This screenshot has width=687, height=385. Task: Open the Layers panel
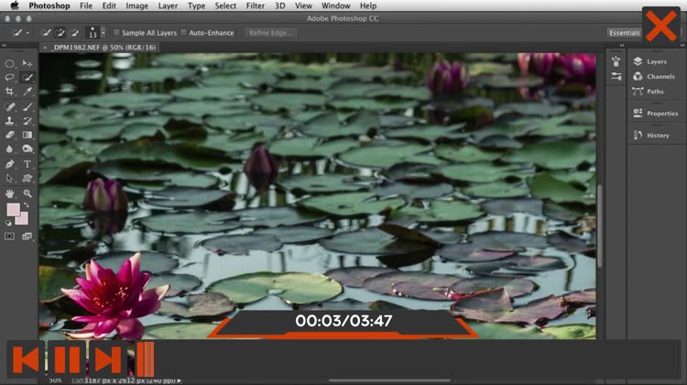655,61
